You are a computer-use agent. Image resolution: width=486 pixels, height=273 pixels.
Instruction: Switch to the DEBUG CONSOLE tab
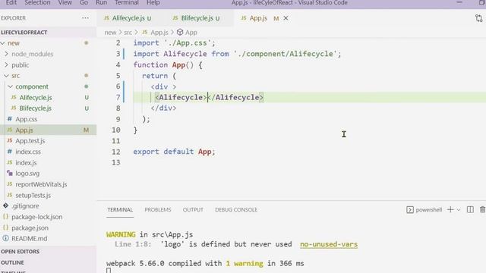tap(236, 210)
